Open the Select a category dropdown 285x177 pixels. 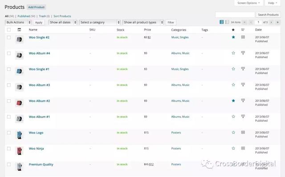(100, 22)
